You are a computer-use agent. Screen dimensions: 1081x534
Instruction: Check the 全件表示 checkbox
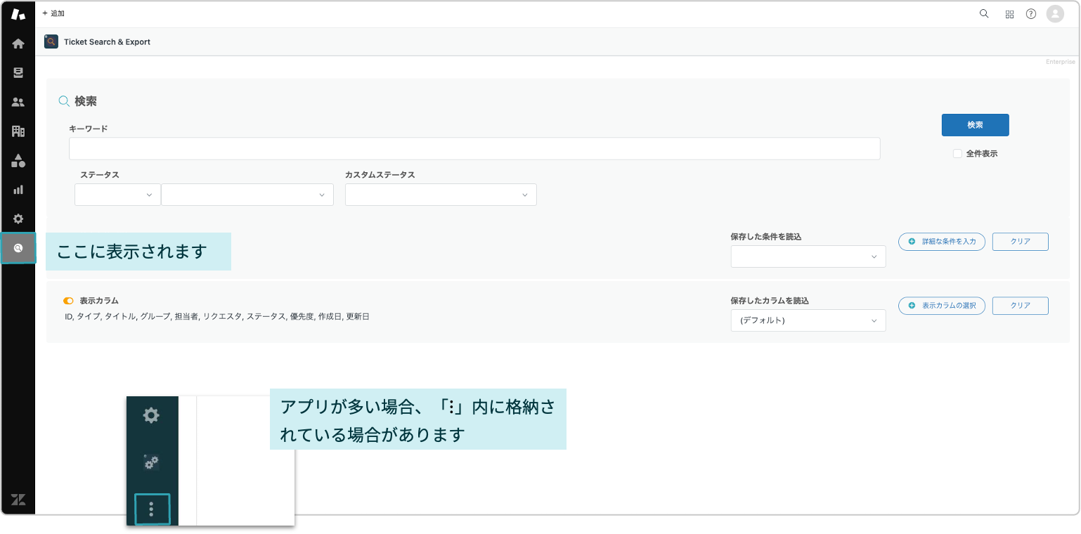click(x=957, y=153)
